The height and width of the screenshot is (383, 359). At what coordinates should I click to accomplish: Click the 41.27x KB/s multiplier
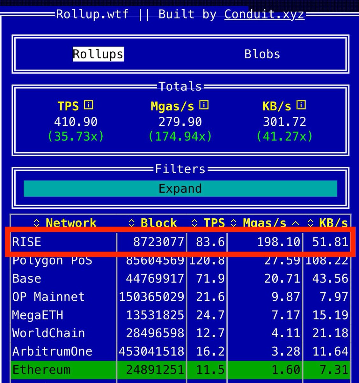click(285, 137)
